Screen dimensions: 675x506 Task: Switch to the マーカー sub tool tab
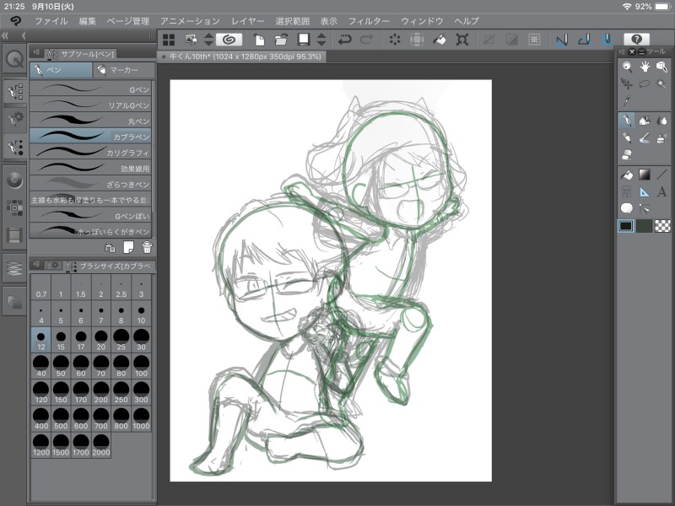[x=124, y=70]
